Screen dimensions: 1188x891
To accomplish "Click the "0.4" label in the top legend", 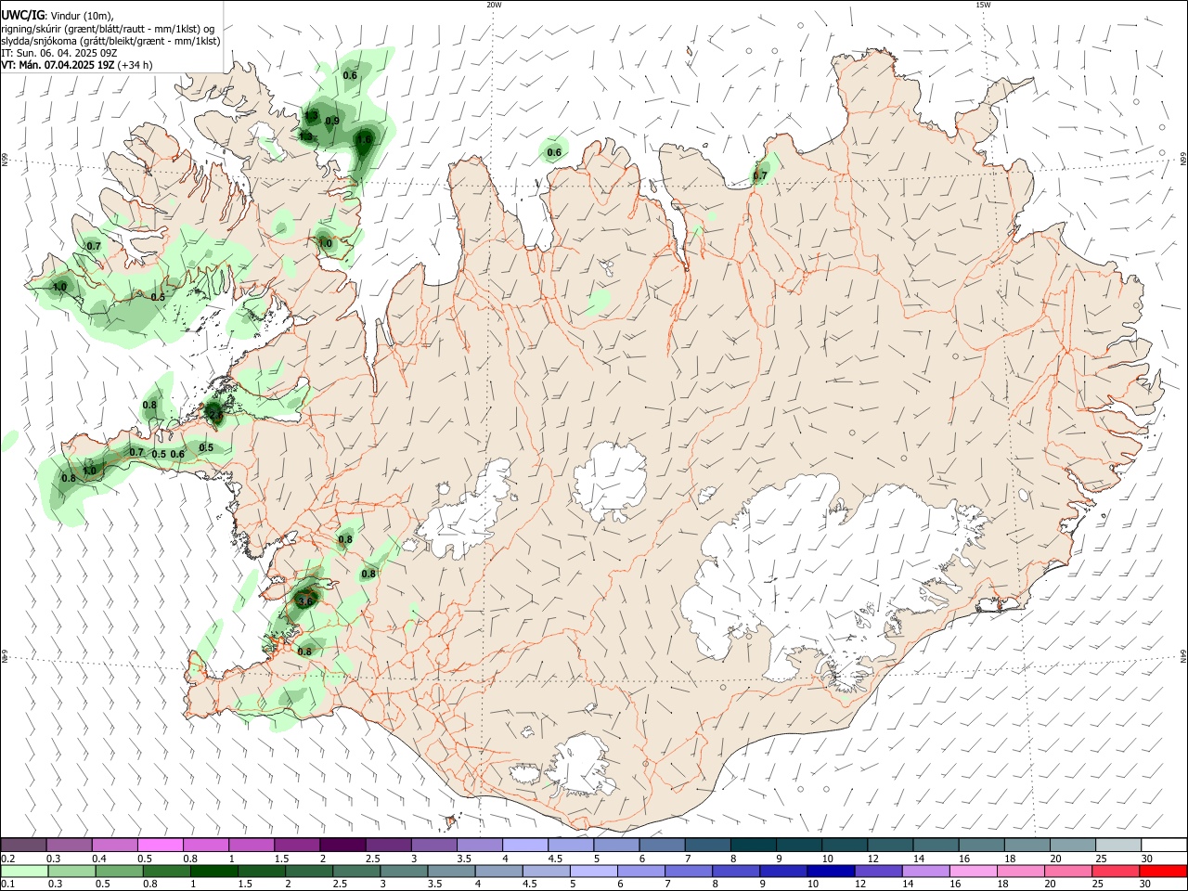I will tap(97, 859).
